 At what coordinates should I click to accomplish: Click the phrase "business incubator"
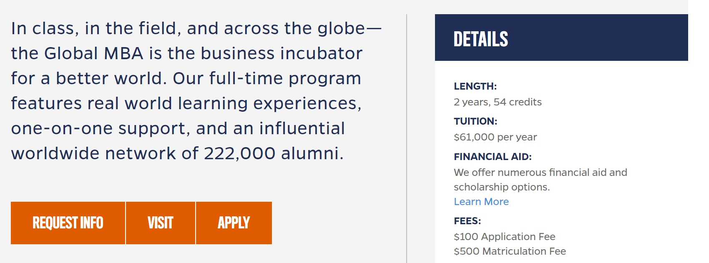click(282, 53)
